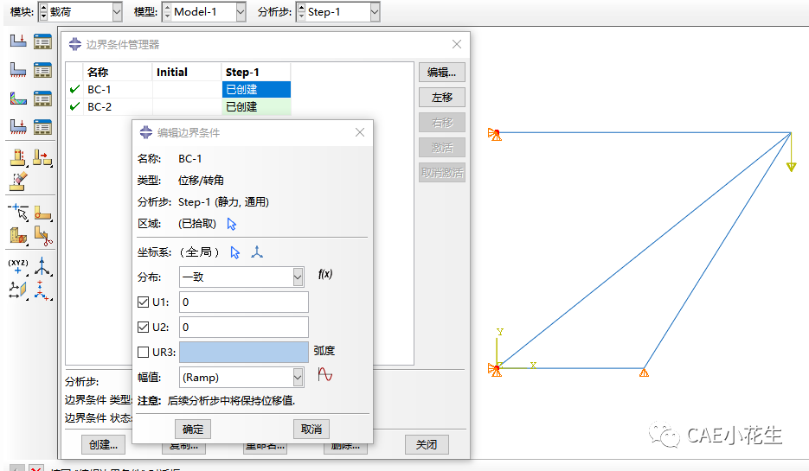Toggle the green checkmark for BC-2

(x=74, y=106)
